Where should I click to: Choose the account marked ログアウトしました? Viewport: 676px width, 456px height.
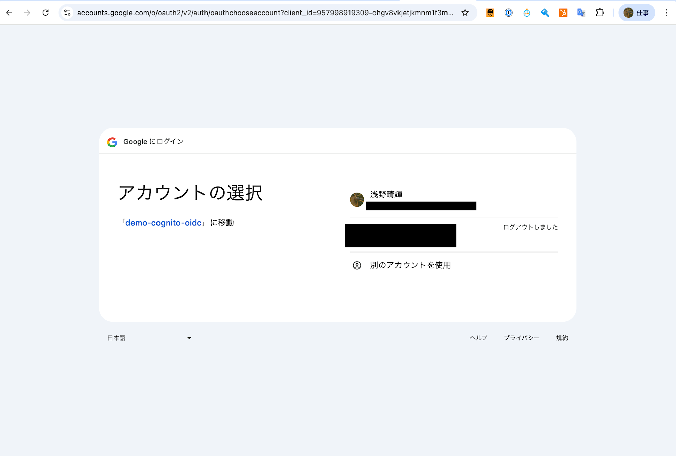(454, 235)
